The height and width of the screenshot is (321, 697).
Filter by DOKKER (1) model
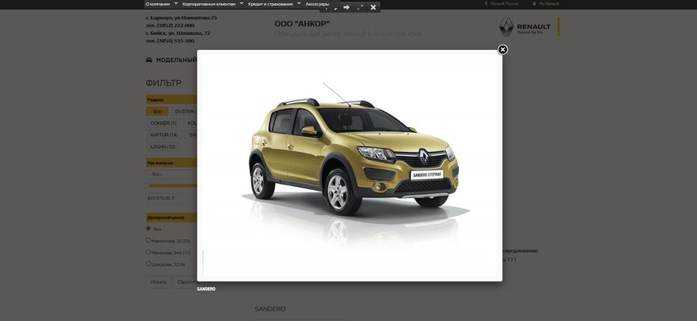coord(163,123)
